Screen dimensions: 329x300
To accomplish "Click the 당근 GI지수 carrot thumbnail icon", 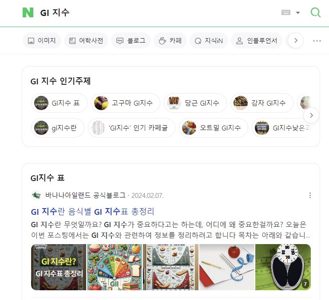I will 174,103.
